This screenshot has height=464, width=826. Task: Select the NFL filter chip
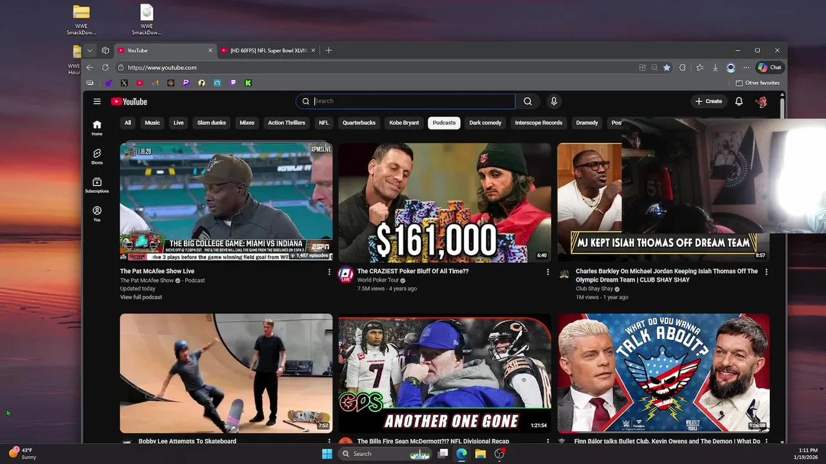[324, 122]
